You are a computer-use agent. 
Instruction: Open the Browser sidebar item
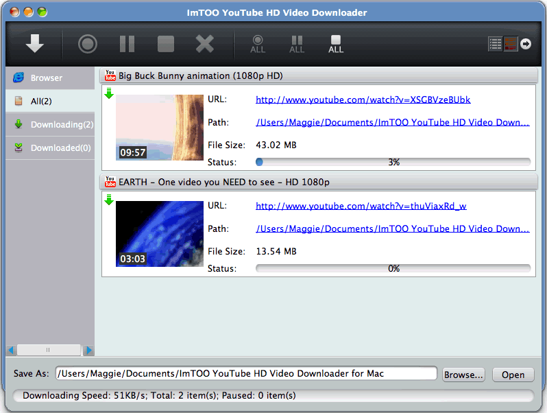point(50,78)
